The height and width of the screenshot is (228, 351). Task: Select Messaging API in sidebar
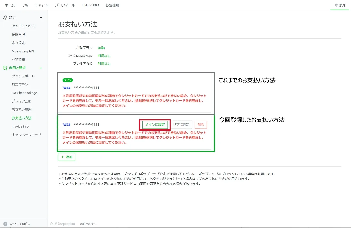23,51
